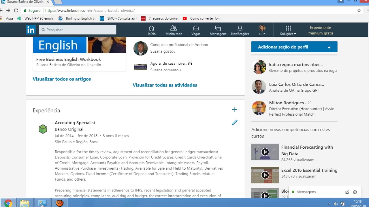Select the Susana Batista de Oliveira tab
The width and height of the screenshot is (369, 207).
[x=25, y=2]
